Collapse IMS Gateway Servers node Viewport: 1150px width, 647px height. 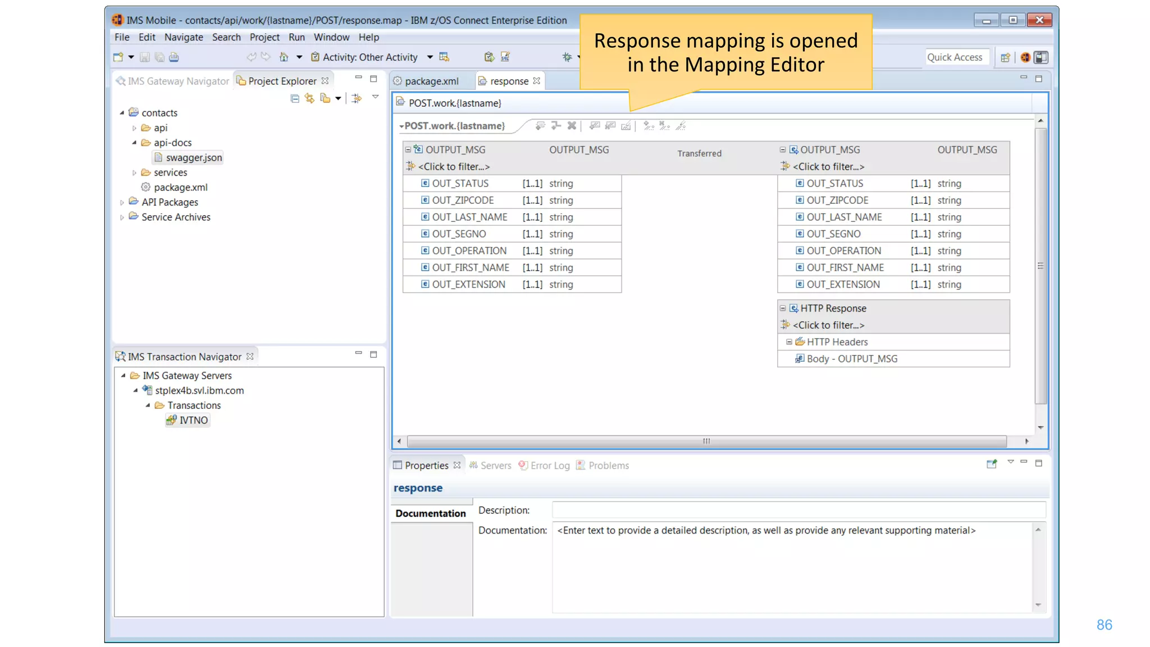point(123,375)
